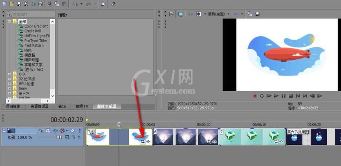Open project properties from the main toolbar
The width and height of the screenshot is (341, 166).
(x=40, y=4)
